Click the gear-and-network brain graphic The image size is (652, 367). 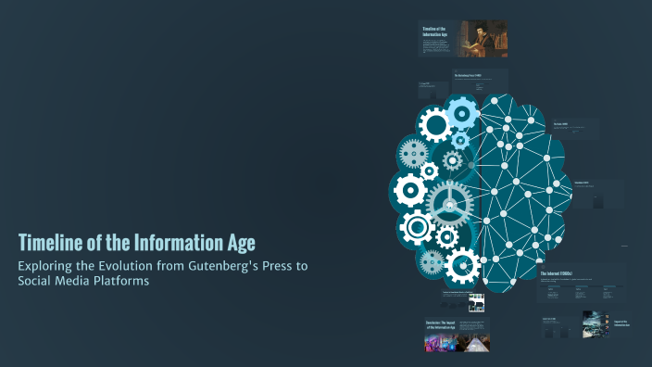click(480, 193)
